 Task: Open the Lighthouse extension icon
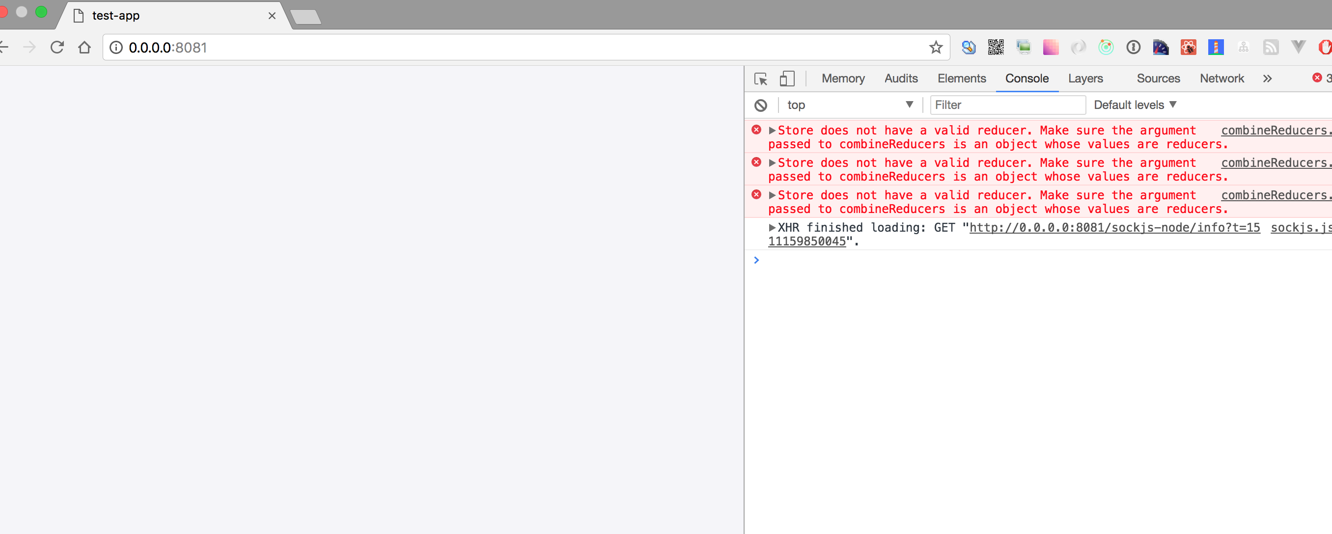pyautogui.click(x=1215, y=47)
